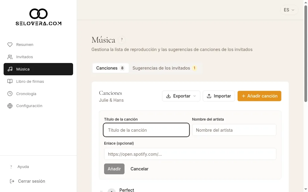This screenshot has width=308, height=192.
Task: Open Configuración in the sidebar
Action: pos(38,106)
